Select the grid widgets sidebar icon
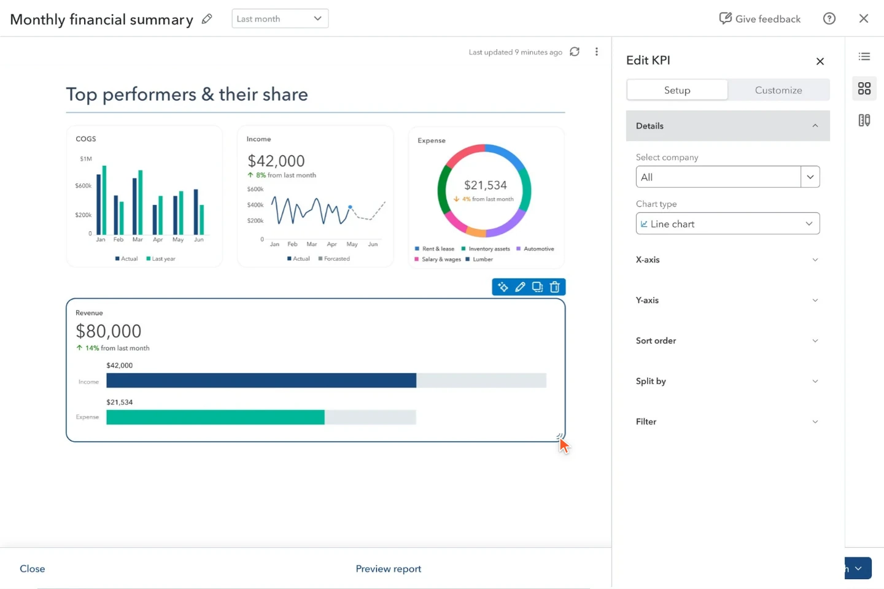 point(864,89)
